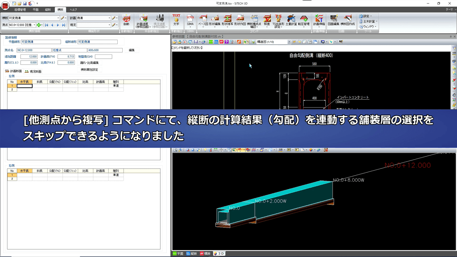
Task: Select the 計画断面 tab
Action: click(x=13, y=71)
